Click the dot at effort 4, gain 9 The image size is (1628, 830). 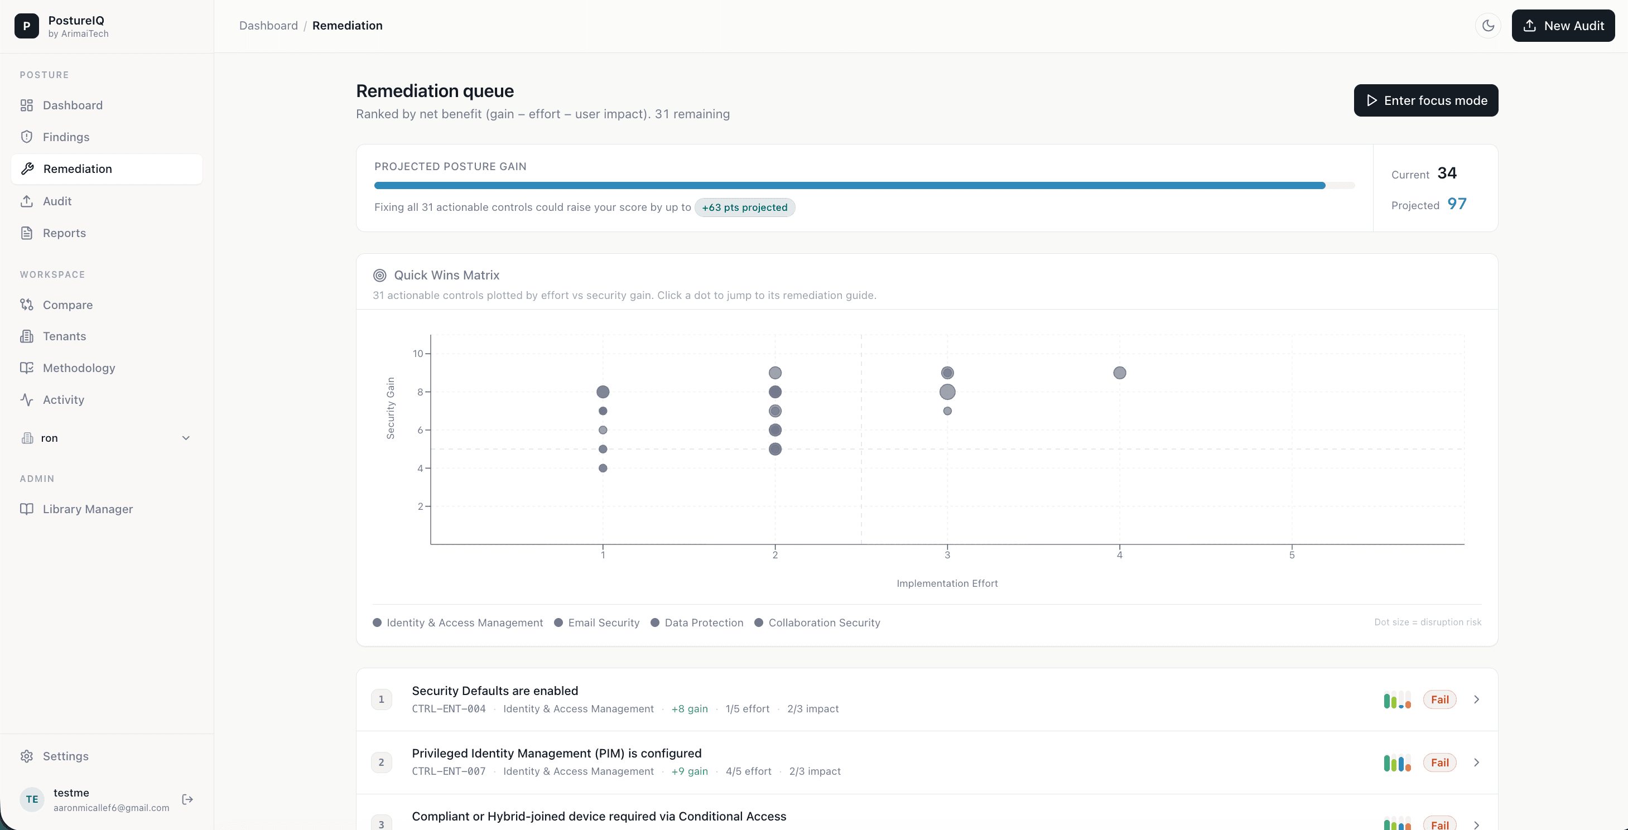click(x=1119, y=373)
